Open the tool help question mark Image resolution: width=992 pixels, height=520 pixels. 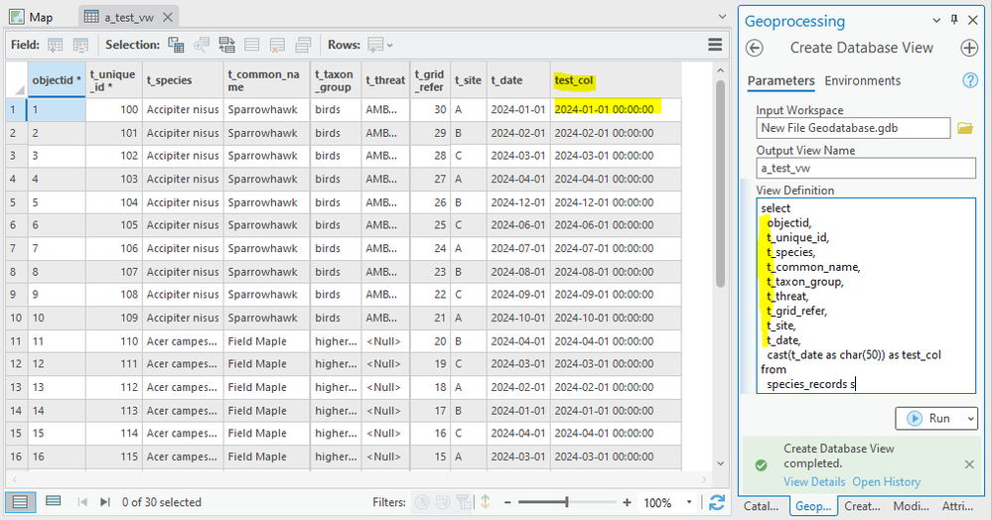pyautogui.click(x=970, y=81)
